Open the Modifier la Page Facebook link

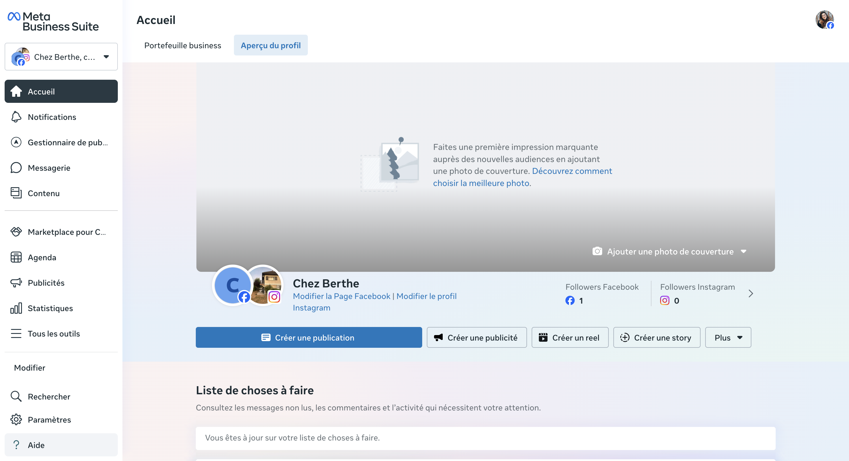341,296
